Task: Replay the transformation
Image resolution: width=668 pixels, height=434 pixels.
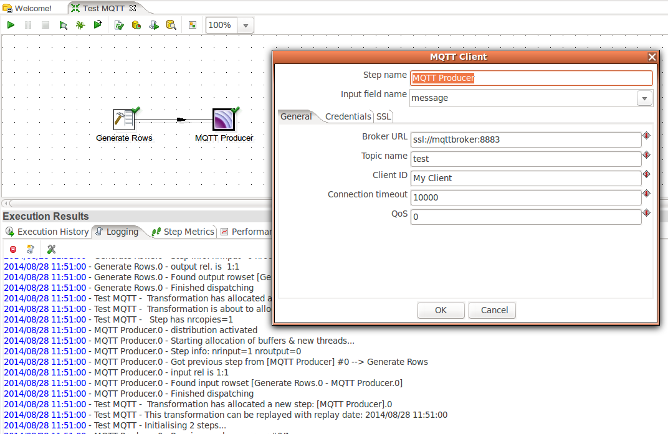Action: (98, 25)
